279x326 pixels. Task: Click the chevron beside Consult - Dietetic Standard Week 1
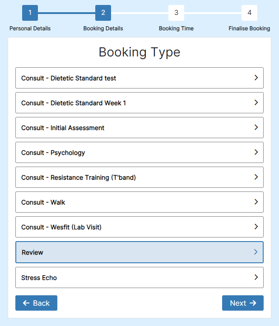click(x=256, y=102)
